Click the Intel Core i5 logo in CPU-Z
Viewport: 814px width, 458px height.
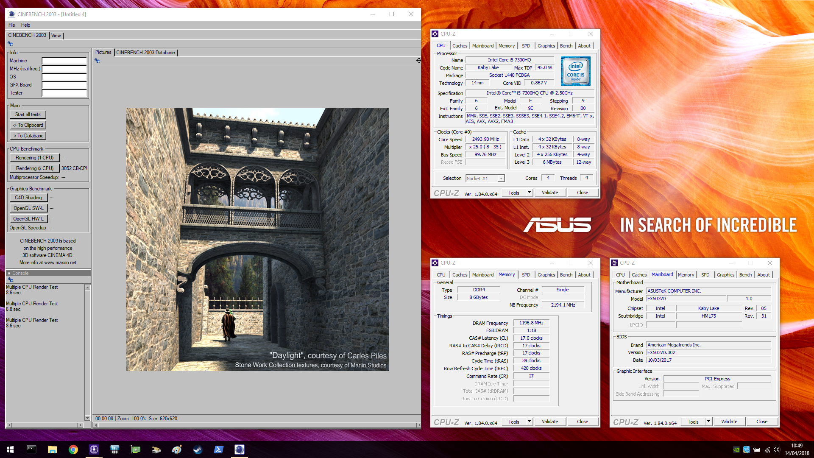coord(575,71)
